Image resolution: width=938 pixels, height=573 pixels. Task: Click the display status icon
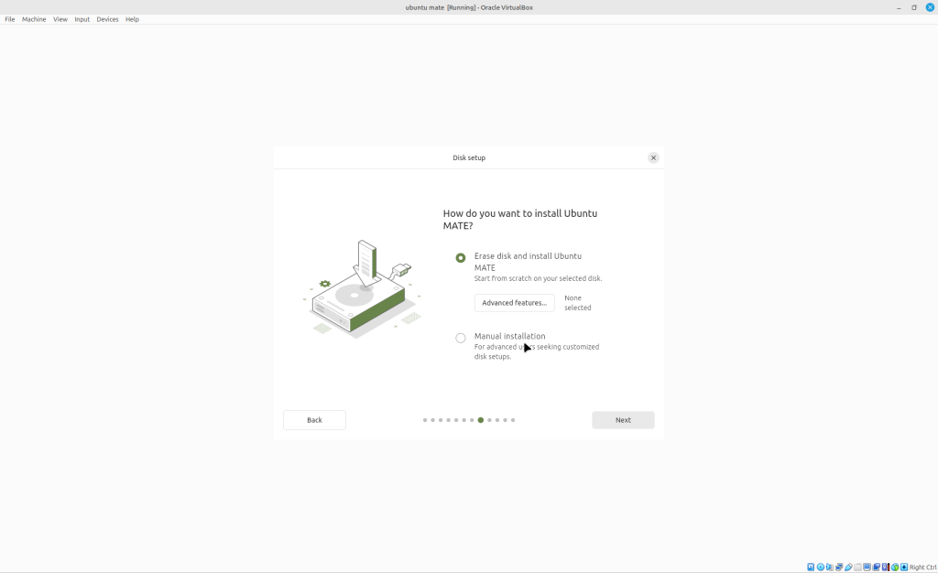tap(867, 567)
